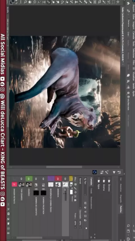
Task: Switch to the Canais tab
Action: point(91,191)
